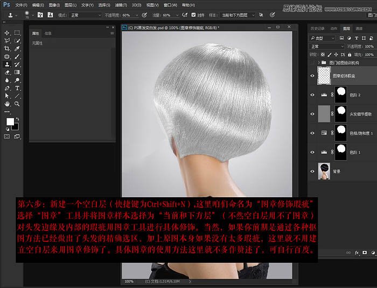Select the Eraser tool
The image size is (377, 288).
(7, 72)
